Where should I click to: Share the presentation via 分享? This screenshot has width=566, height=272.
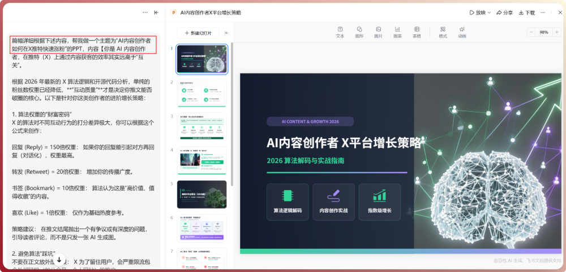(x=505, y=12)
